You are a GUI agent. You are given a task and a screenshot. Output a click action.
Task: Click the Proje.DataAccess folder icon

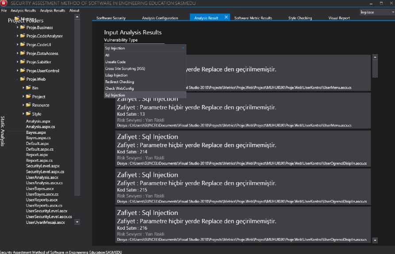[23, 53]
